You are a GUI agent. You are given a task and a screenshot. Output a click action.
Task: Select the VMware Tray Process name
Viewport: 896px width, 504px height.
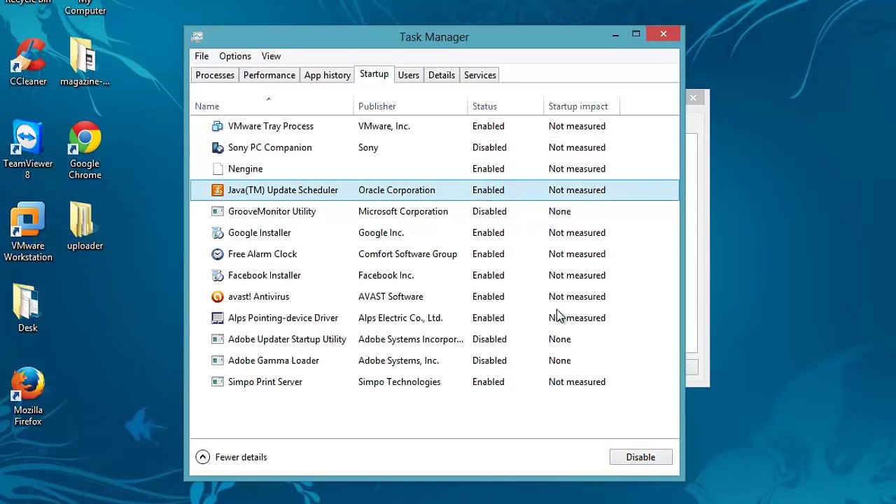[x=271, y=126]
